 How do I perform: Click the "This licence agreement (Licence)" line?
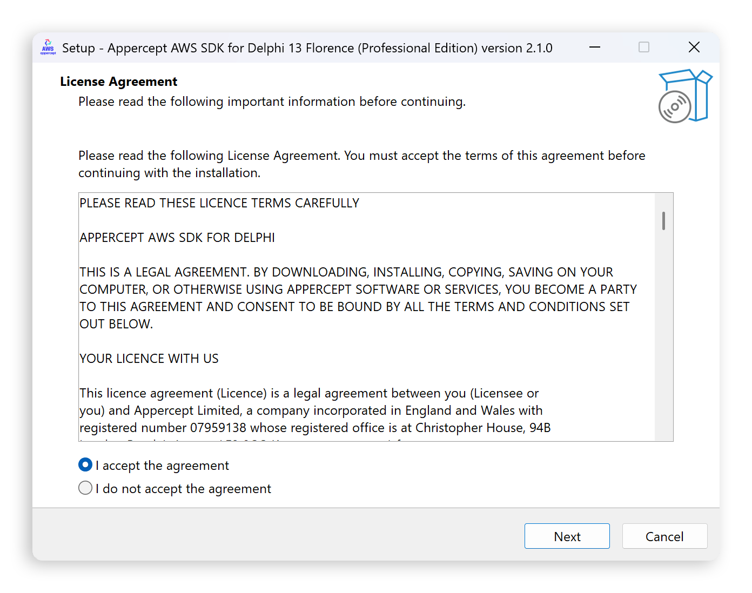pos(309,393)
